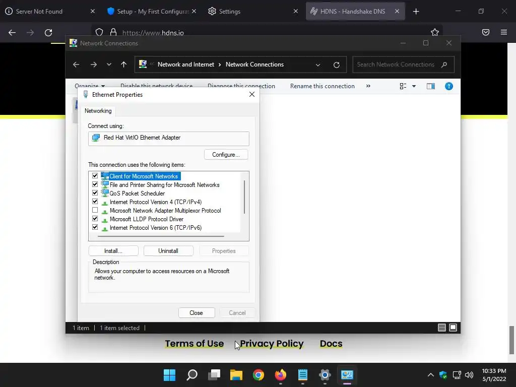Image resolution: width=516 pixels, height=387 pixels.
Task: Show hidden system tray icons
Action: [x=430, y=375]
